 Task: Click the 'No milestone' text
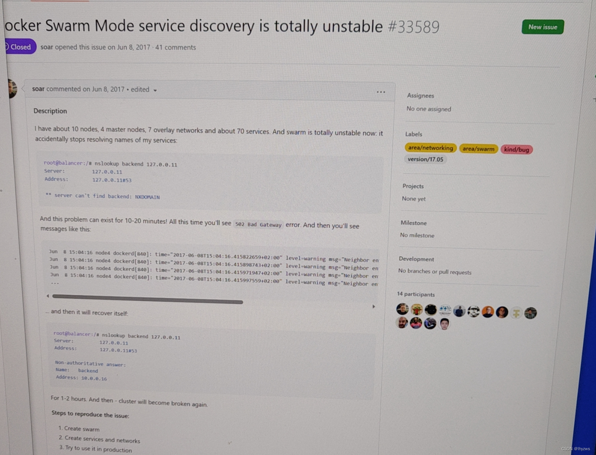417,235
